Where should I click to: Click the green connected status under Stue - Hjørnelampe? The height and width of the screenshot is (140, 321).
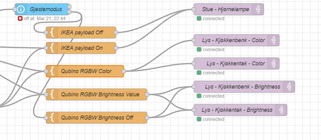(199, 19)
